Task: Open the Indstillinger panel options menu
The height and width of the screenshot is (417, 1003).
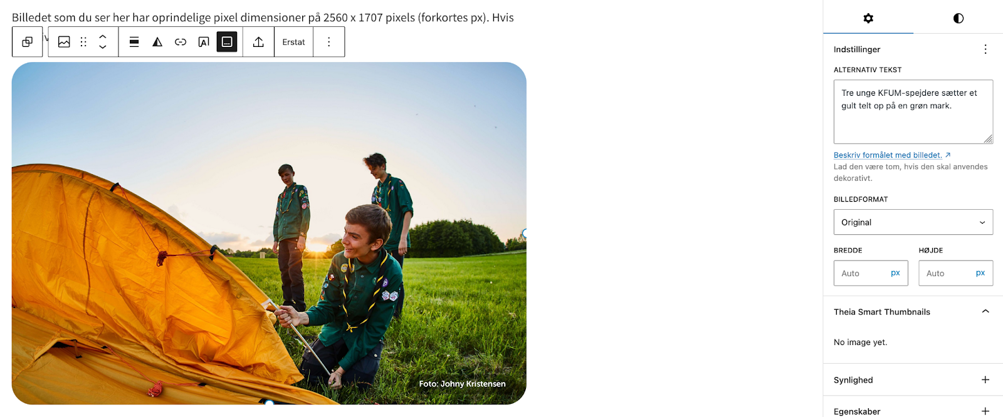Action: coord(985,49)
